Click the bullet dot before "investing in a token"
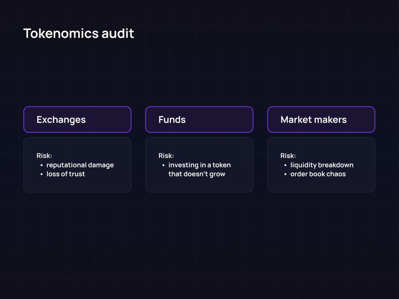The height and width of the screenshot is (299, 399). tap(164, 165)
